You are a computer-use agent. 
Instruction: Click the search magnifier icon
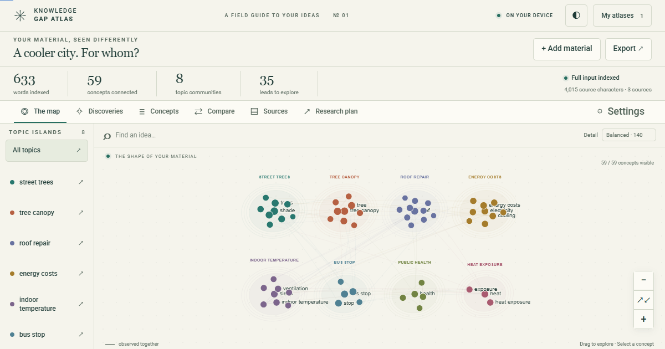coord(107,136)
